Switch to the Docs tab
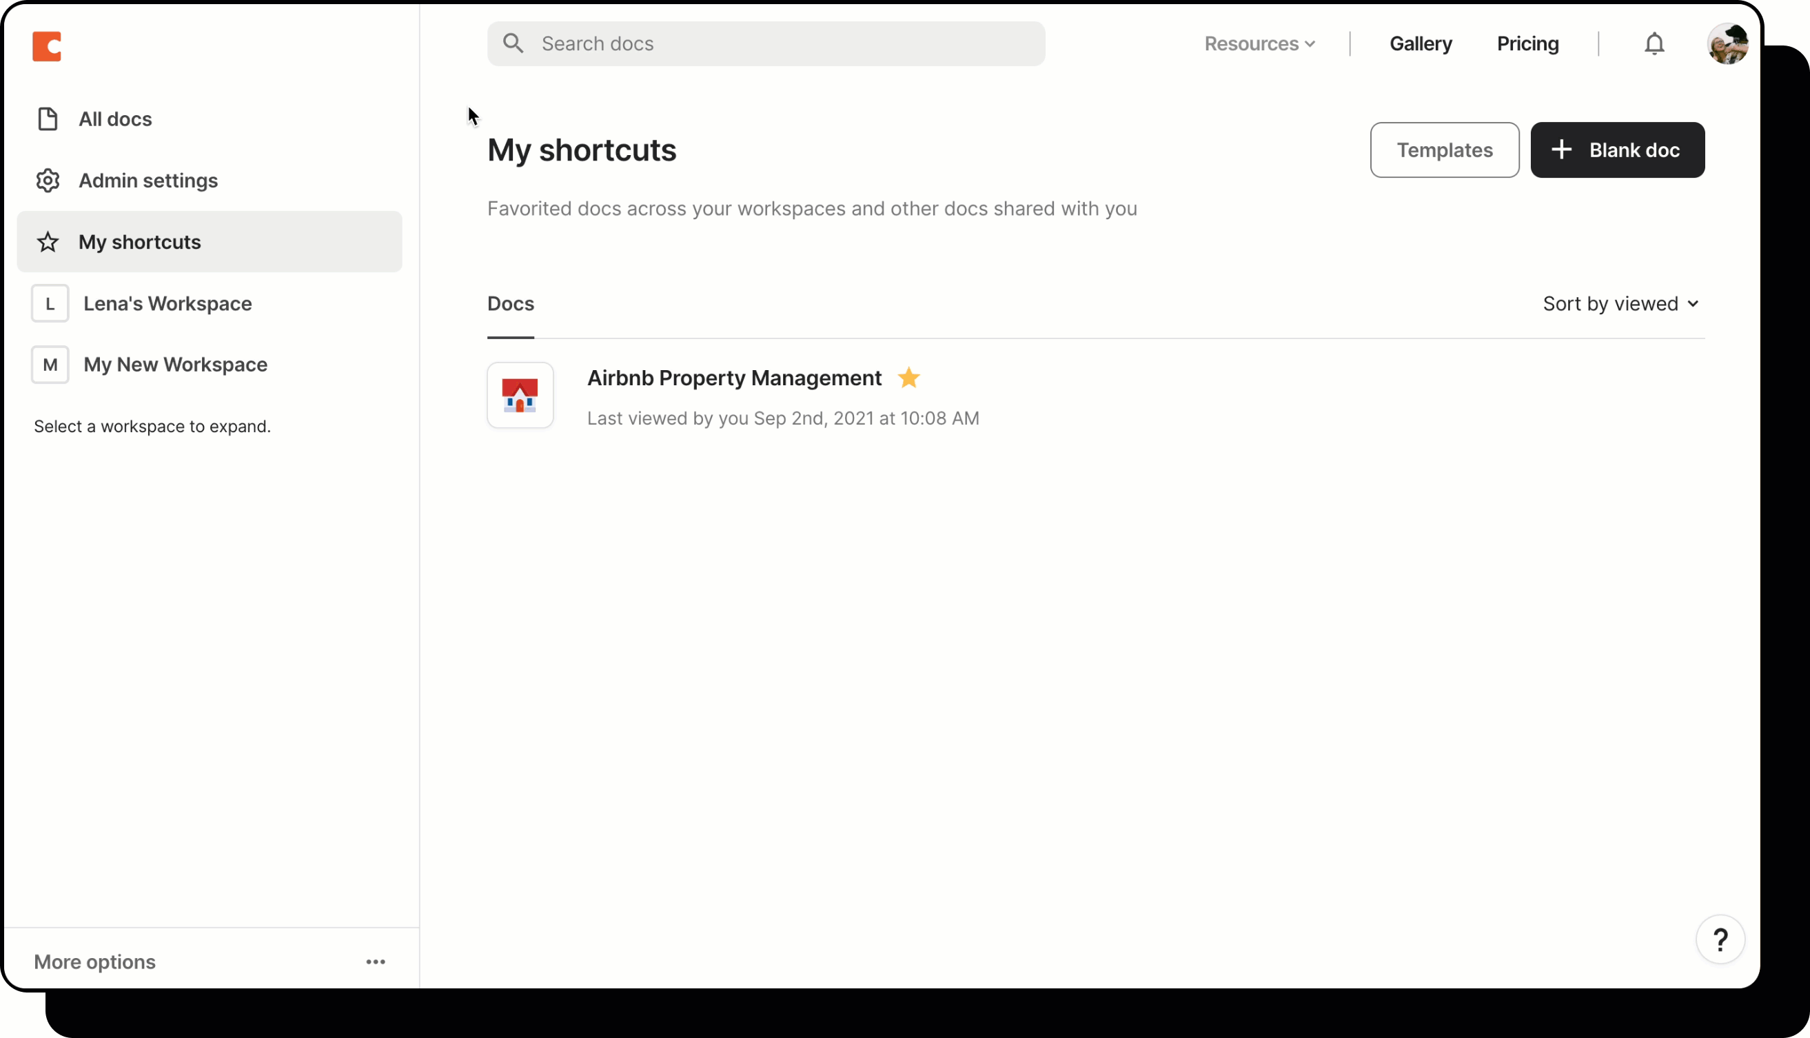Viewport: 1810px width, 1038px height. (509, 304)
